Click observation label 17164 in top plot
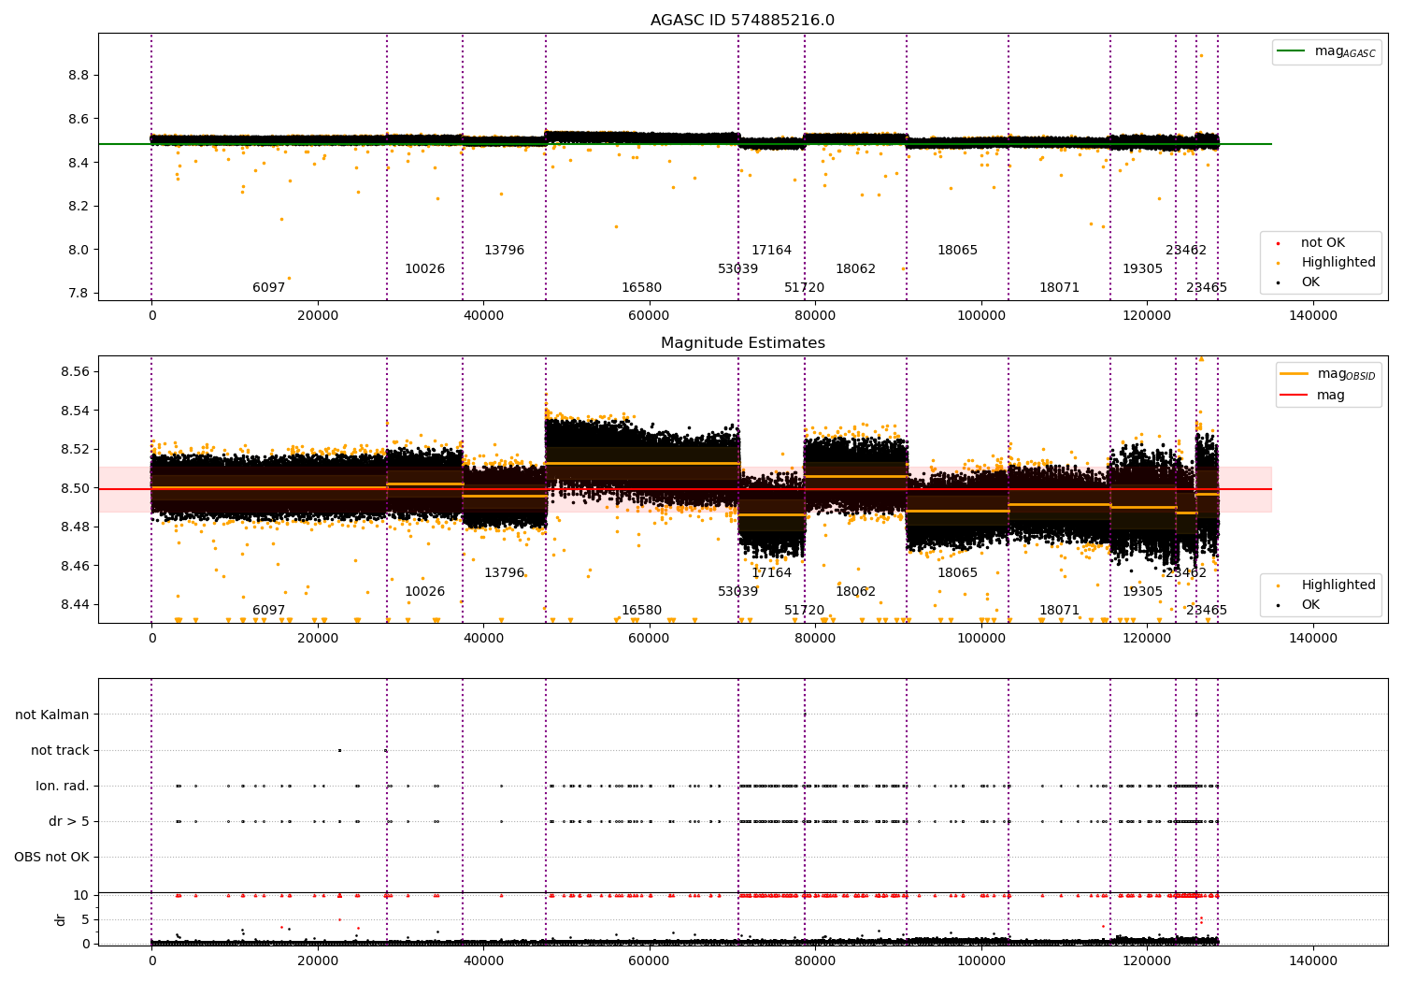The image size is (1402, 982). [x=771, y=251]
